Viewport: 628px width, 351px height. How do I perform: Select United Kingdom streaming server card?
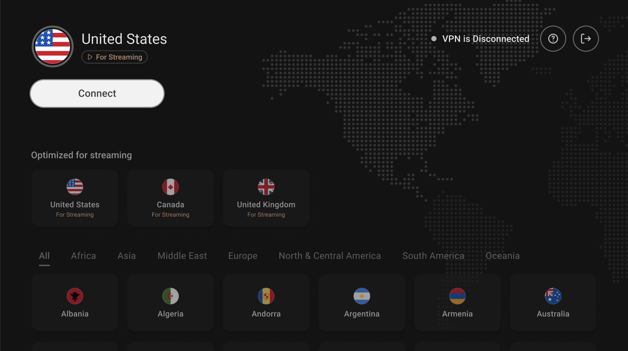[266, 198]
